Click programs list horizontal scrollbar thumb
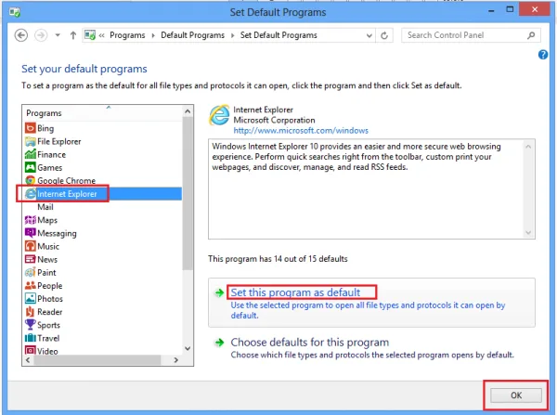557x415 pixels. (97, 360)
